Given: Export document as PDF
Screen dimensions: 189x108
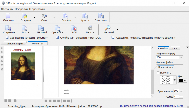Looking at the screenshot, I should point(74,29).
